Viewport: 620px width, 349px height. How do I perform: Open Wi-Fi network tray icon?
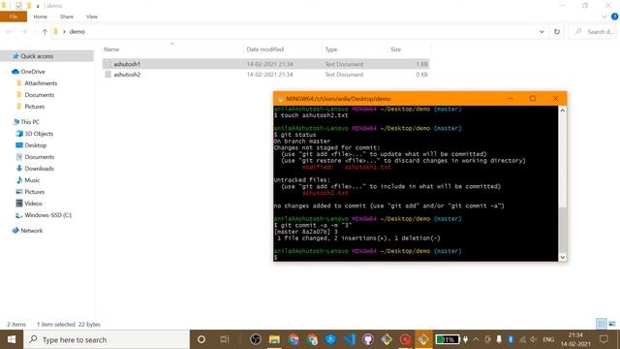(x=523, y=339)
